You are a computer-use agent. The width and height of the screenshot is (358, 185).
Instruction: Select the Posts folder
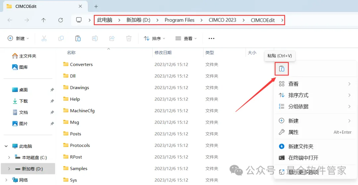pos(72,134)
